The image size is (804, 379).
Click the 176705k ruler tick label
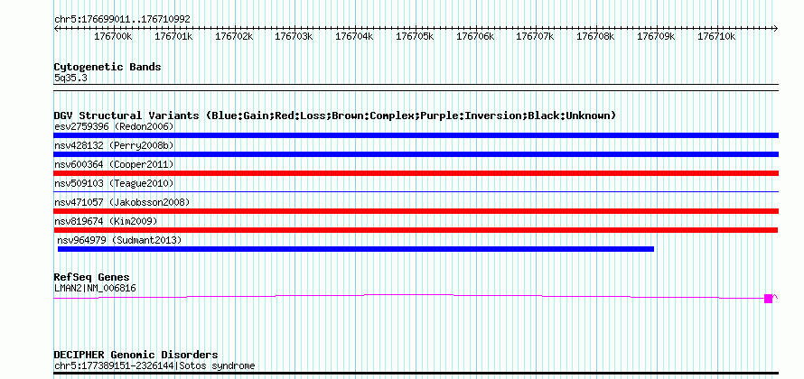(416, 37)
